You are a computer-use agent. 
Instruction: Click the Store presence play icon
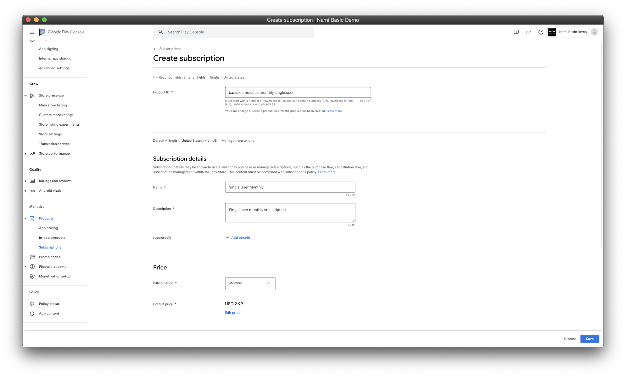point(32,96)
